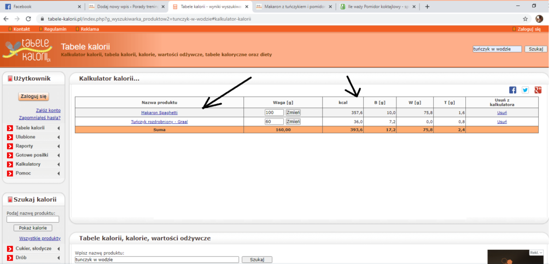Viewport: 560px width, 264px height.
Task: Click the Google Plus share icon
Action: tap(538, 90)
